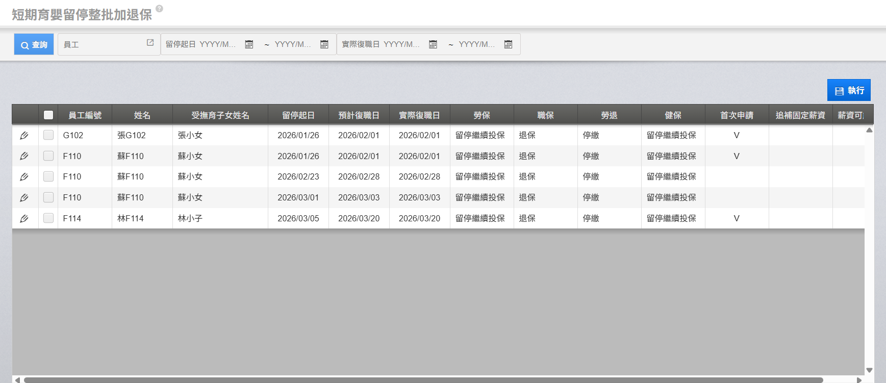The width and height of the screenshot is (886, 383).
Task: Open calendar for 實際復職日 end date
Action: [508, 44]
